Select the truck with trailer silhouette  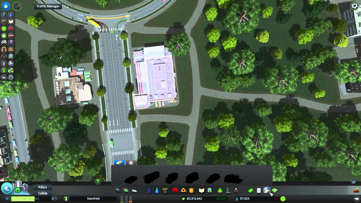233,179
